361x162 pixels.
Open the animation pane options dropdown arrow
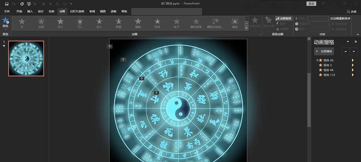pos(348,42)
